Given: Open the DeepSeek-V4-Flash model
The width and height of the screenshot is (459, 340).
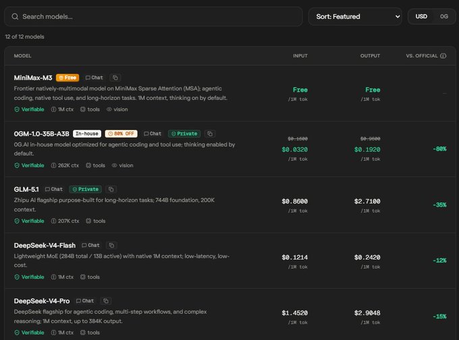Looking at the screenshot, I should (45, 245).
